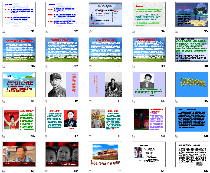This screenshot has height=173, width=210.
Task: Click the slide number "52"
Action: [76, 171]
